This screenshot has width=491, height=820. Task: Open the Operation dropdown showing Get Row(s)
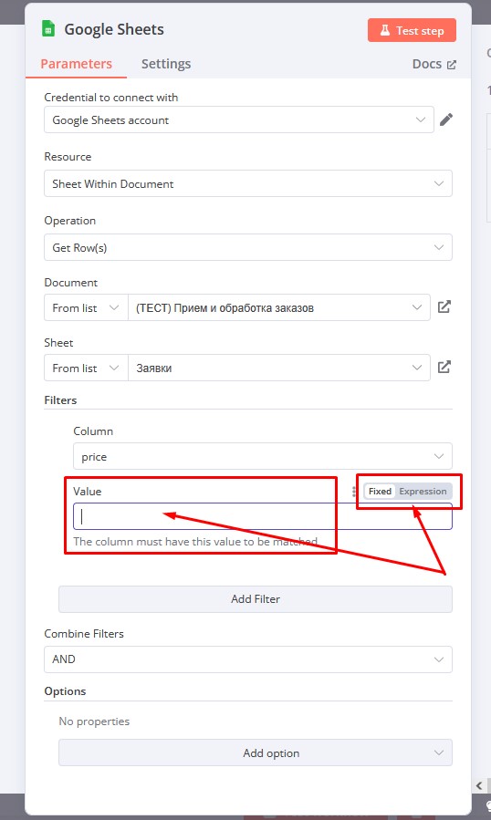pyautogui.click(x=248, y=247)
